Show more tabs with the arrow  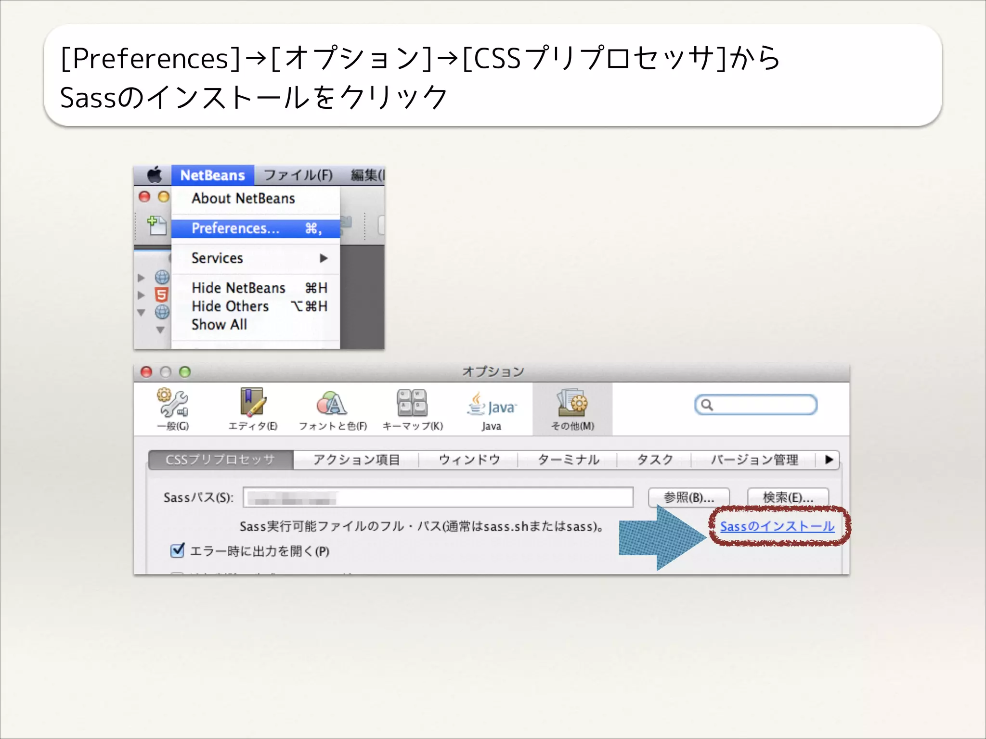(x=829, y=460)
